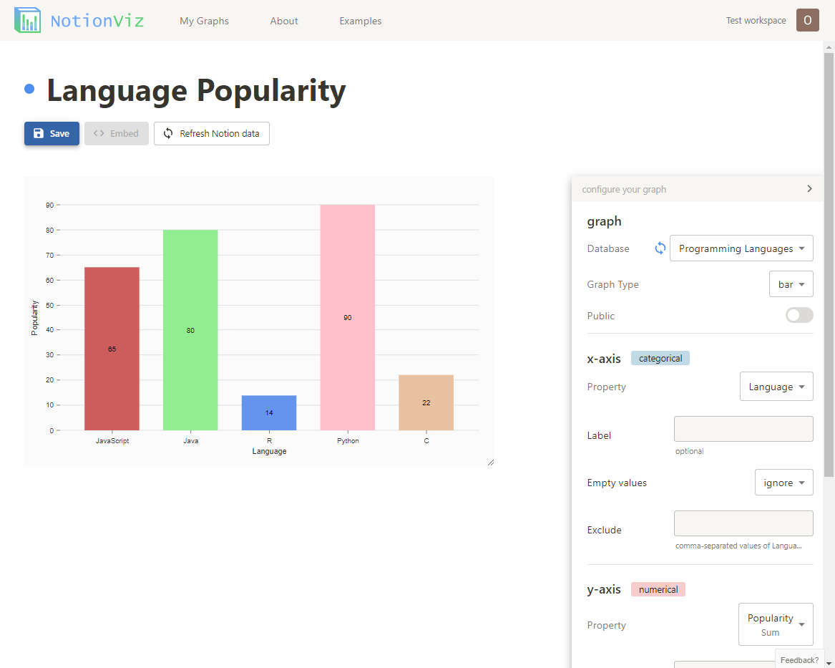
Task: Click the NotionViz logo icon
Action: point(27,20)
